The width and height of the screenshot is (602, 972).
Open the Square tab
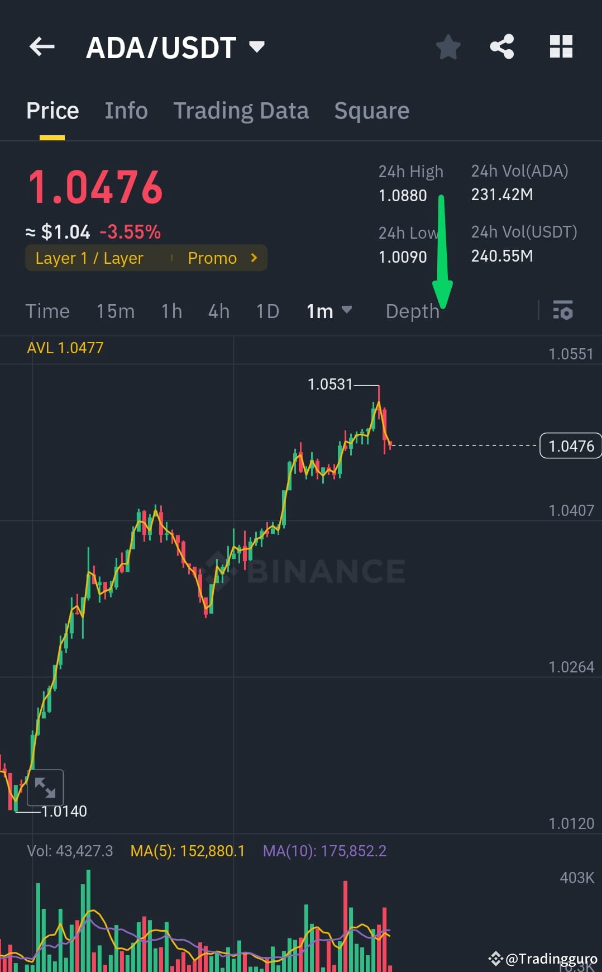[371, 110]
